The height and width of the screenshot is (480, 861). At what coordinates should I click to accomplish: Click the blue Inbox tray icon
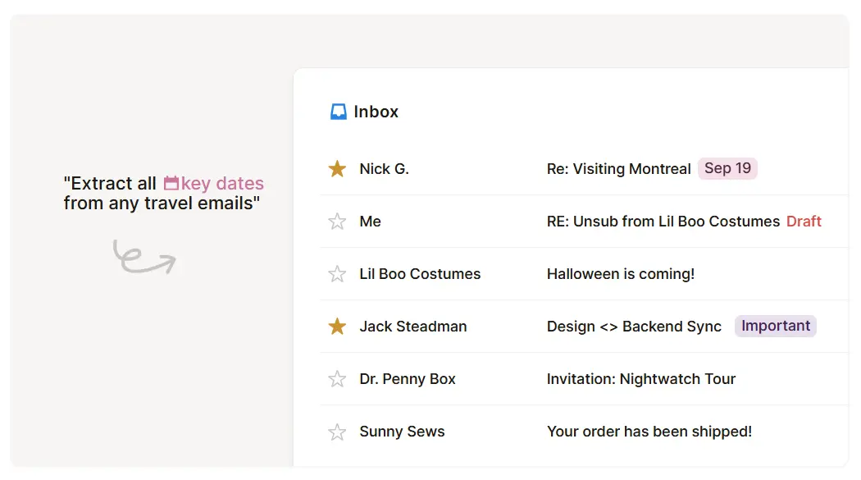tap(337, 112)
